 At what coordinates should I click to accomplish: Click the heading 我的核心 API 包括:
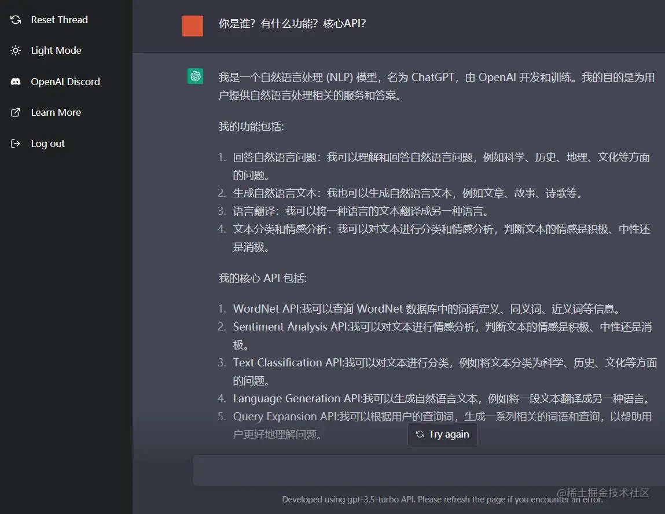pos(263,278)
